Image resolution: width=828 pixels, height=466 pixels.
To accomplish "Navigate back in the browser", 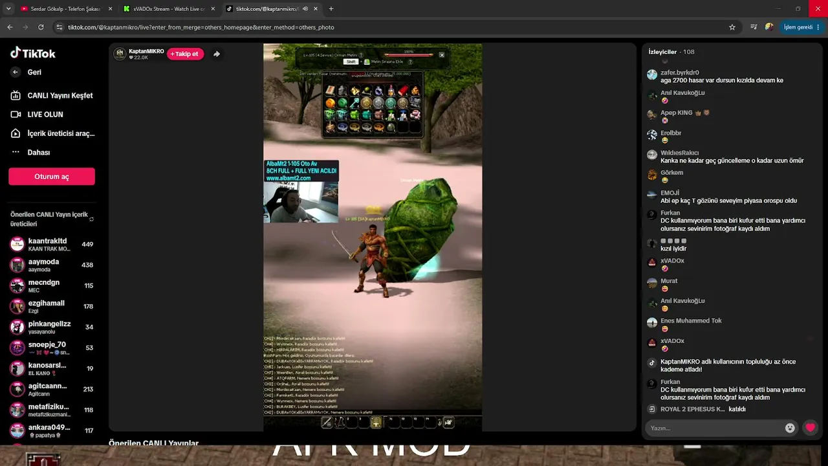I will tap(10, 27).
